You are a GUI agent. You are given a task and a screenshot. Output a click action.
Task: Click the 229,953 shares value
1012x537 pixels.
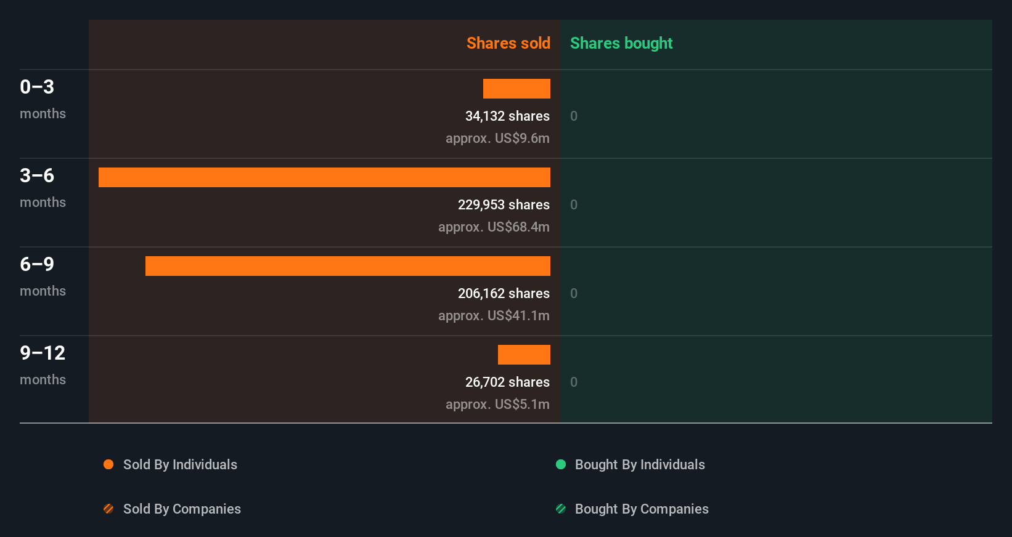[x=504, y=205]
